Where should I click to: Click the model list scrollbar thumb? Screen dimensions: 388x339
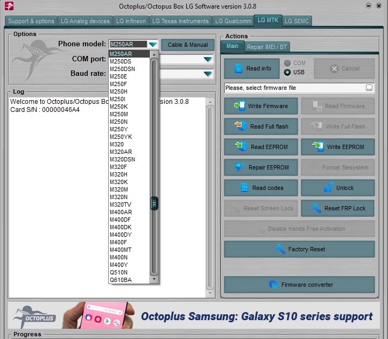click(x=154, y=203)
